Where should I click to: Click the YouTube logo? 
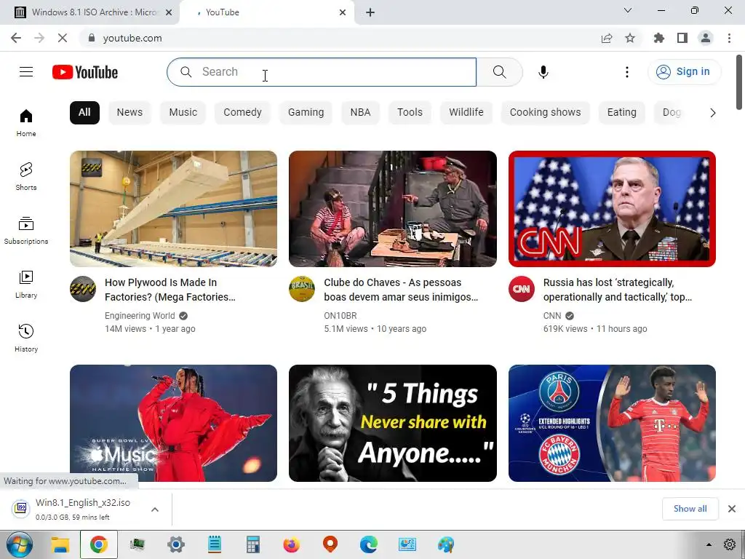[x=85, y=72]
